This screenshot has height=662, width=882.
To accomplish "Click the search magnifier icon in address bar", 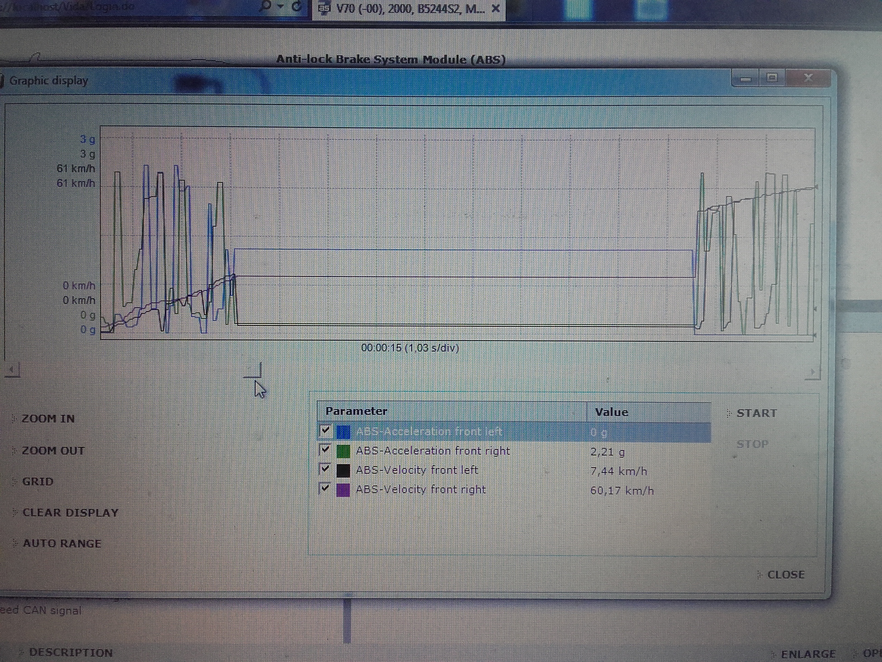I will tap(266, 6).
